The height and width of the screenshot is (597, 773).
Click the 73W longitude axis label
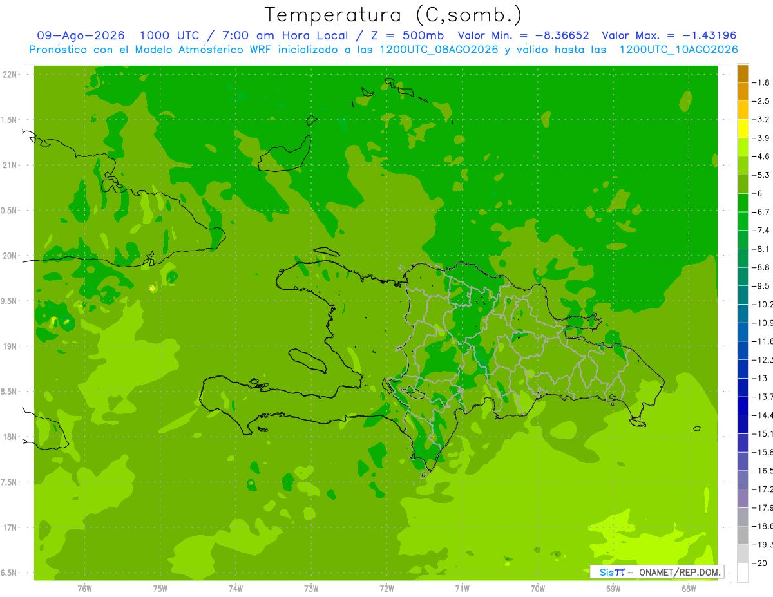[x=311, y=588]
